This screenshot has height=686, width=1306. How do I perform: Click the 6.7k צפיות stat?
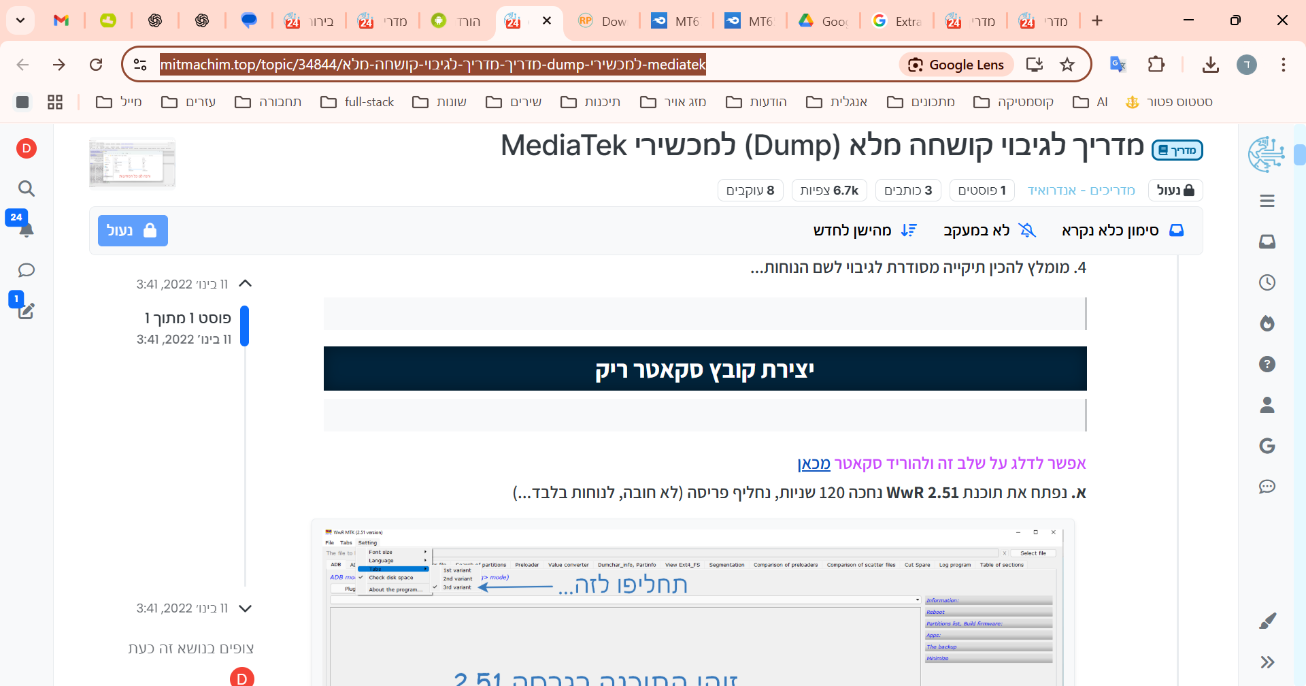pyautogui.click(x=829, y=191)
